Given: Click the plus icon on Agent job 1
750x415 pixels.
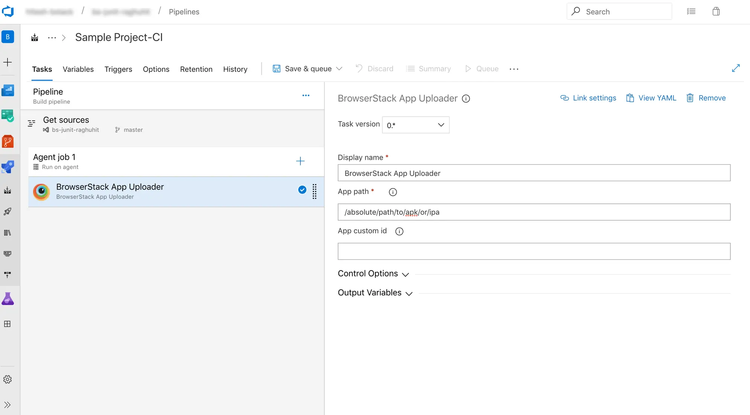Looking at the screenshot, I should pos(300,161).
